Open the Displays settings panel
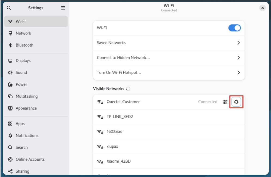 click(x=23, y=61)
